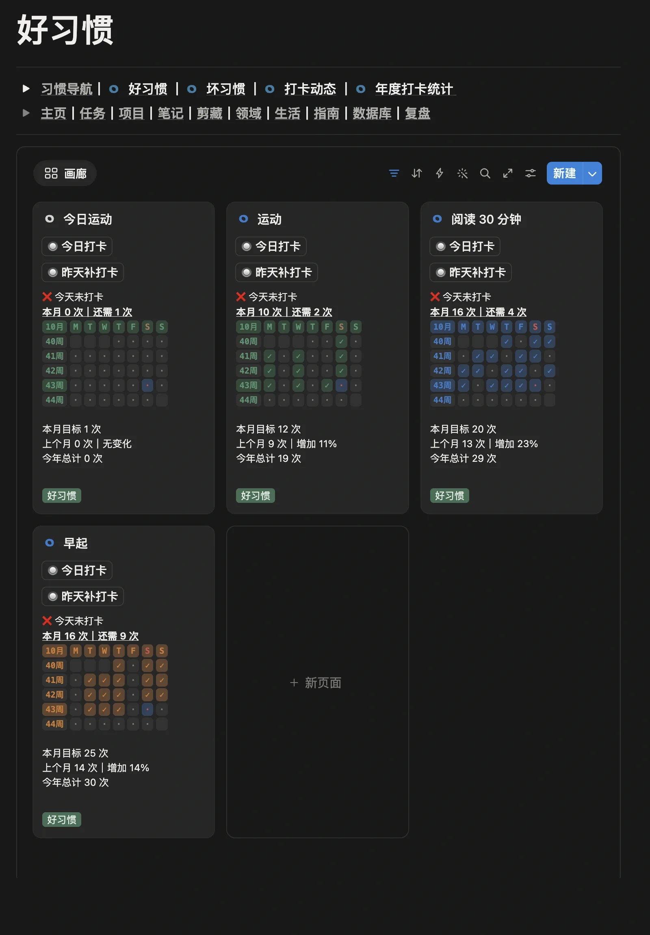650x935 pixels.
Task: Open the dropdown arrow next to 新建
Action: click(592, 174)
